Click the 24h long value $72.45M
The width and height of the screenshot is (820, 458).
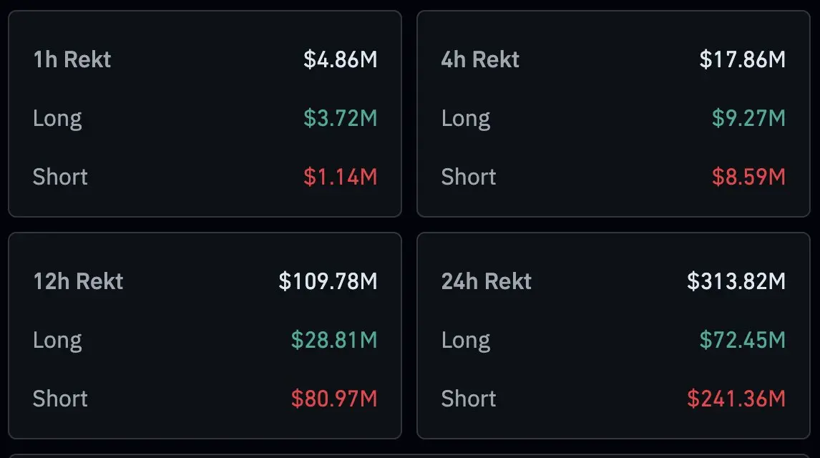point(742,340)
